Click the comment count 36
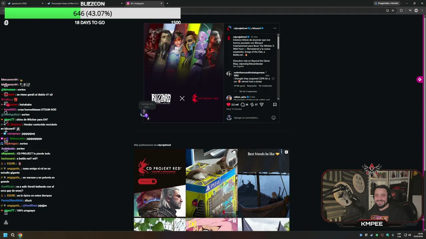This screenshot has height=239, width=426. 247,105
